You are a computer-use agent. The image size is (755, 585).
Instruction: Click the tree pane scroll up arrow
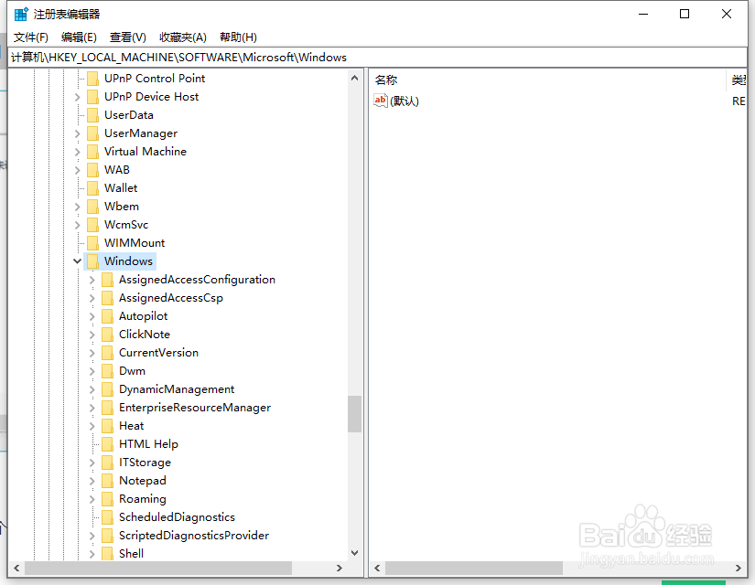click(355, 78)
